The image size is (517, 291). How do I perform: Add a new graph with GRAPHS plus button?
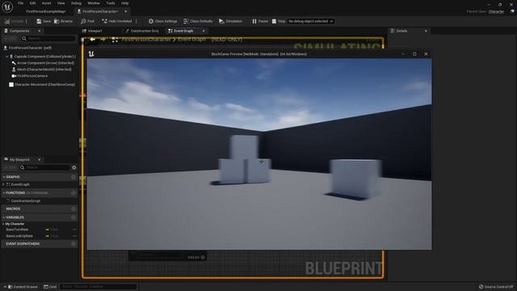74,177
